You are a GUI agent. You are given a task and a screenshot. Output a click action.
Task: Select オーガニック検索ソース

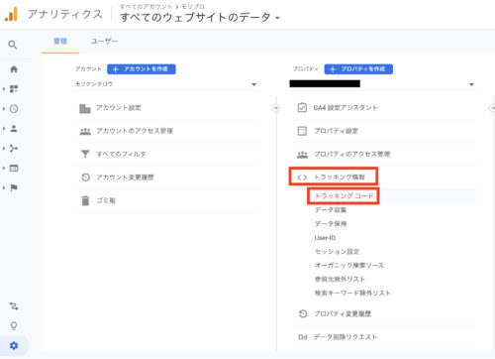click(x=349, y=266)
